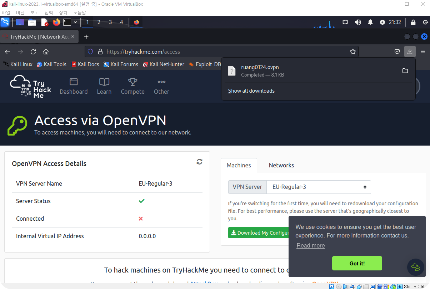
Task: Switch to the Machines tab
Action: coord(239,165)
